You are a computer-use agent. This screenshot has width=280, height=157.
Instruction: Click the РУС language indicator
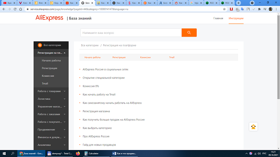tap(265, 154)
